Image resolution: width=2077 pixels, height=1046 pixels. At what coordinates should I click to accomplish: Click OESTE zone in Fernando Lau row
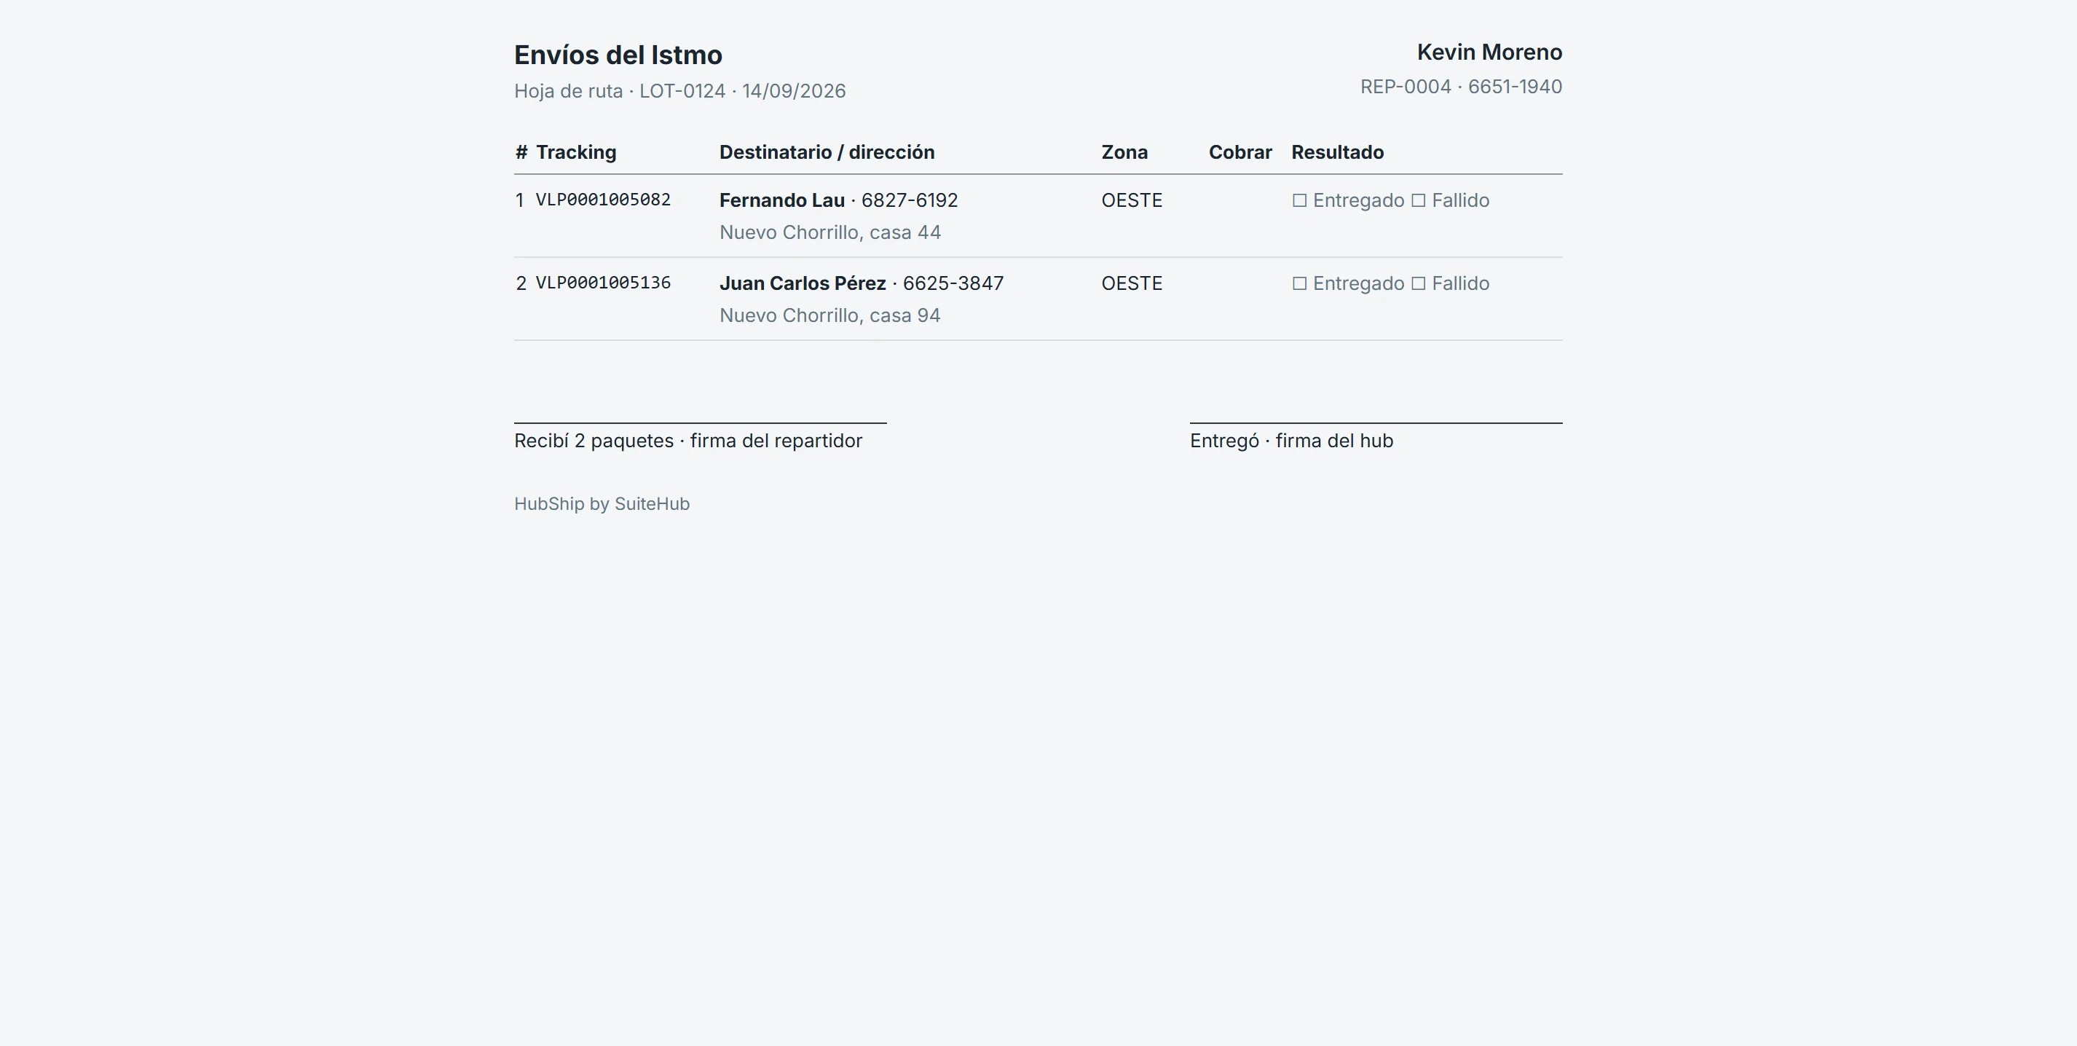click(x=1132, y=200)
